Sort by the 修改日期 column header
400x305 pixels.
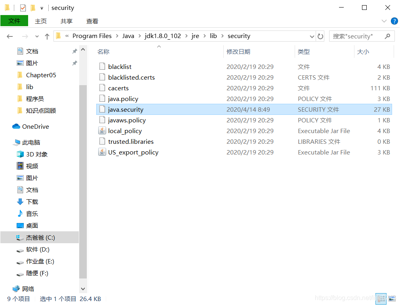coord(238,52)
